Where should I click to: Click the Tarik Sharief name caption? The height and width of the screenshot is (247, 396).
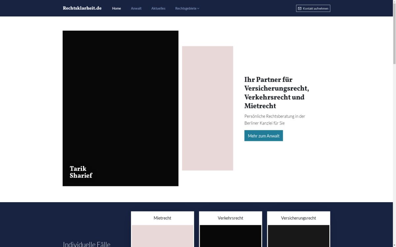click(x=81, y=172)
